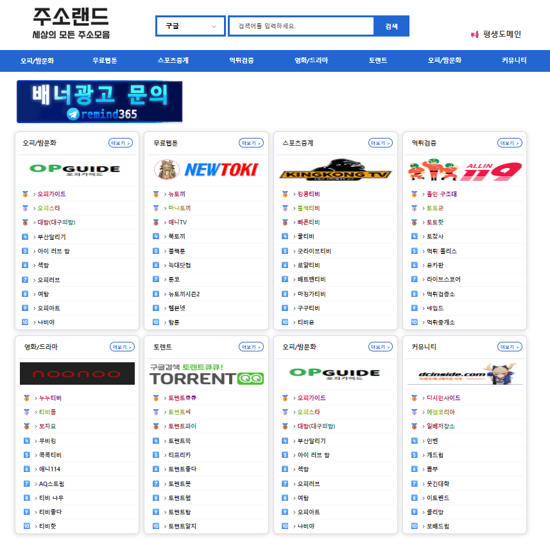This screenshot has height=538, width=550.
Task: Click the megaphone icon beside 평생도메인
Action: tap(474, 35)
